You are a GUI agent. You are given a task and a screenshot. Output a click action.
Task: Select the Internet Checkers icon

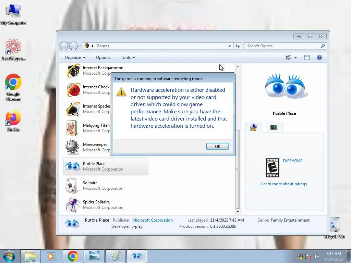click(x=73, y=90)
